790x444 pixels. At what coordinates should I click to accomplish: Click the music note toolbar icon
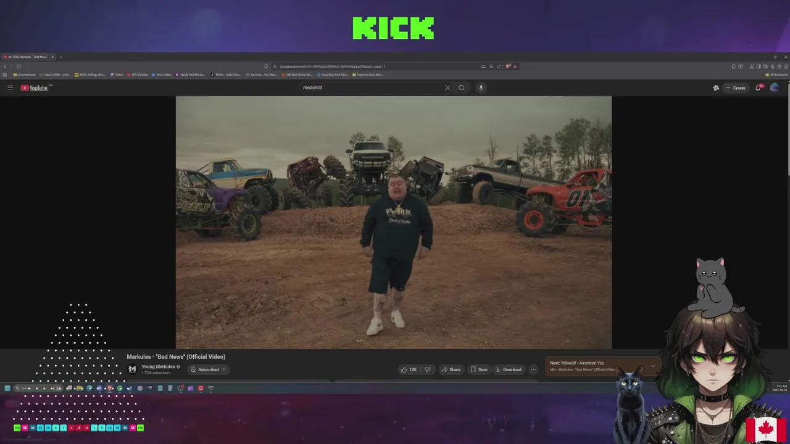coord(751,66)
